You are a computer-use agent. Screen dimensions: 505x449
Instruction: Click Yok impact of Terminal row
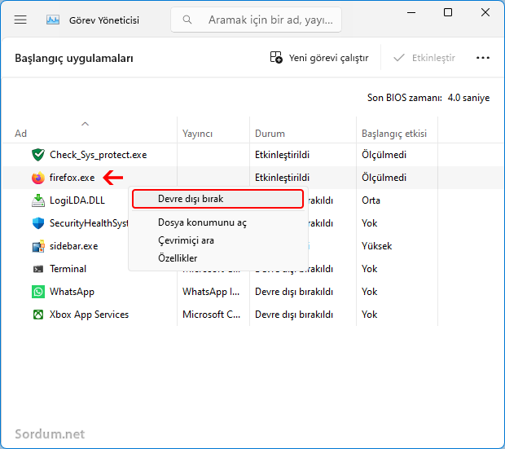coord(370,269)
